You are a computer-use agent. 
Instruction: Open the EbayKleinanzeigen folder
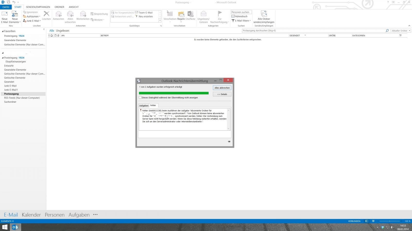click(x=16, y=62)
